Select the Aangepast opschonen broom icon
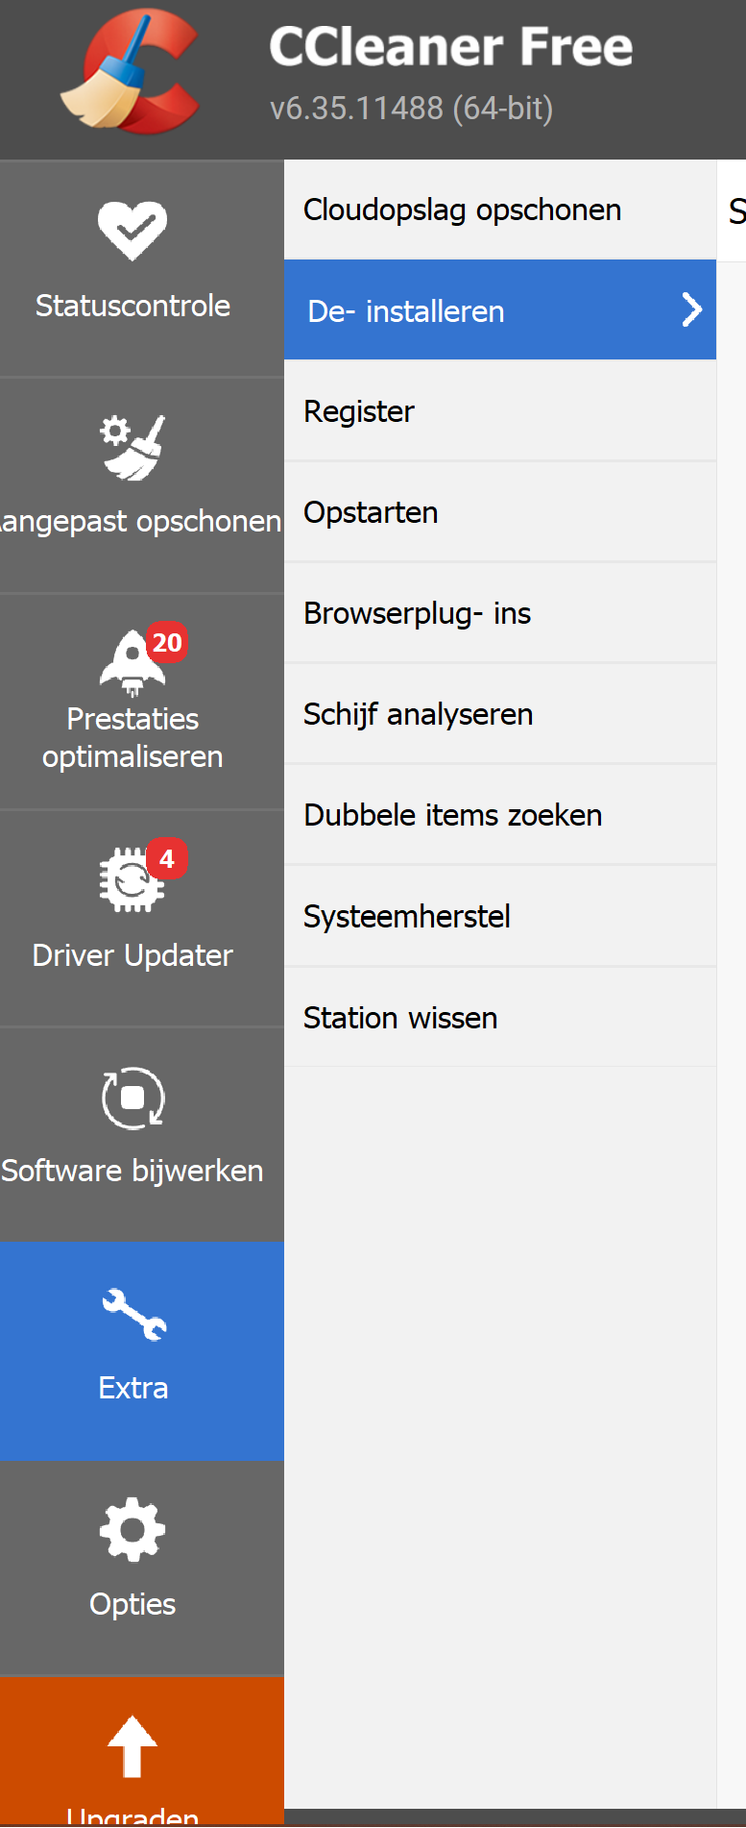This screenshot has width=746, height=1828. pyautogui.click(x=132, y=447)
